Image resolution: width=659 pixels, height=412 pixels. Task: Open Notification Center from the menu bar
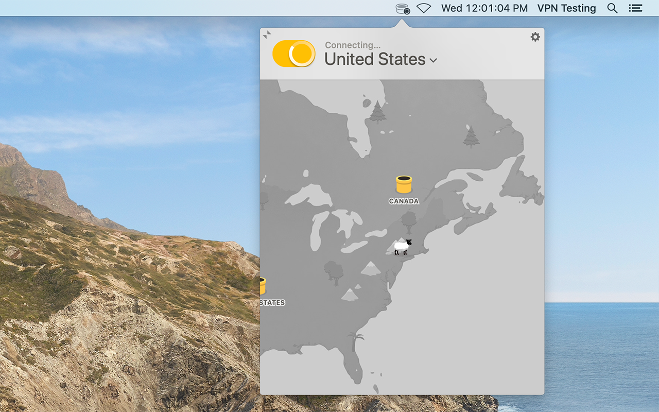click(635, 8)
